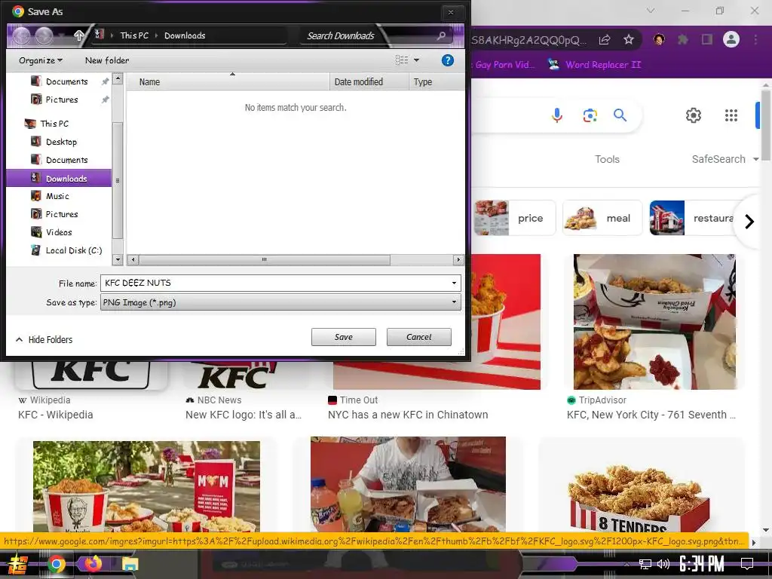Sort files by Type column
The height and width of the screenshot is (579, 772).
(436, 81)
